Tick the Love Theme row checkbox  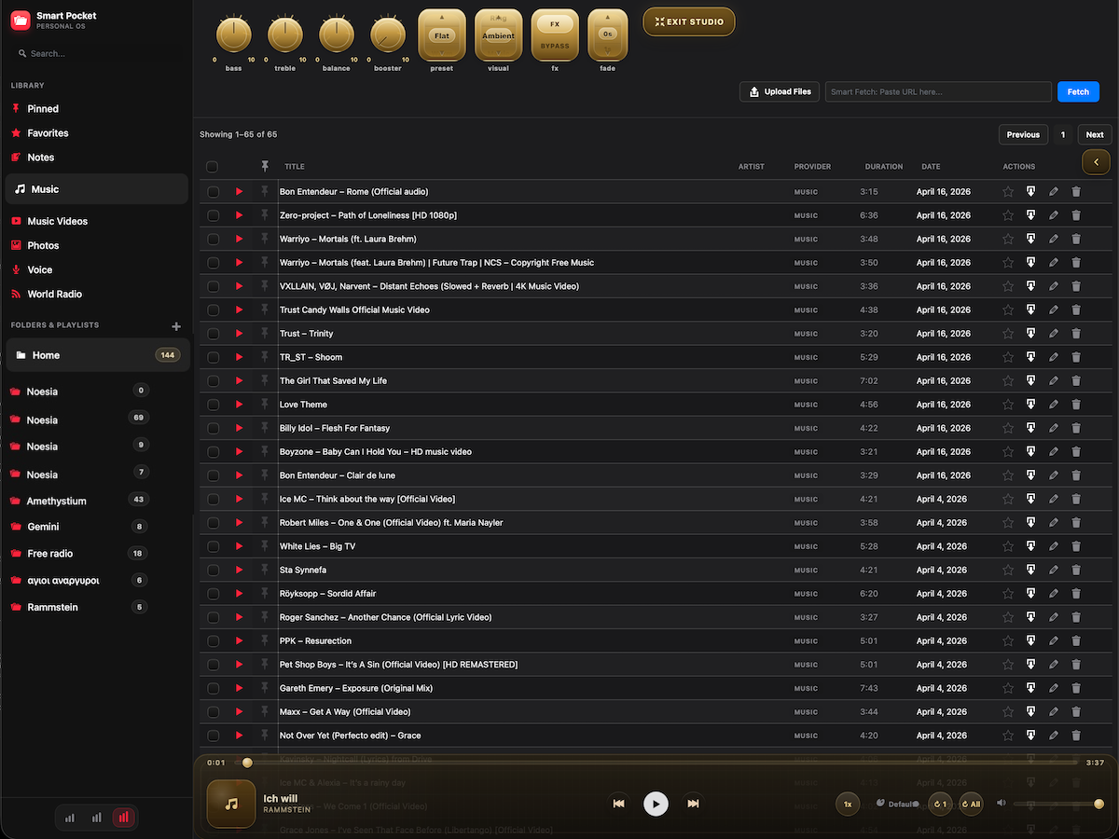[x=213, y=405]
